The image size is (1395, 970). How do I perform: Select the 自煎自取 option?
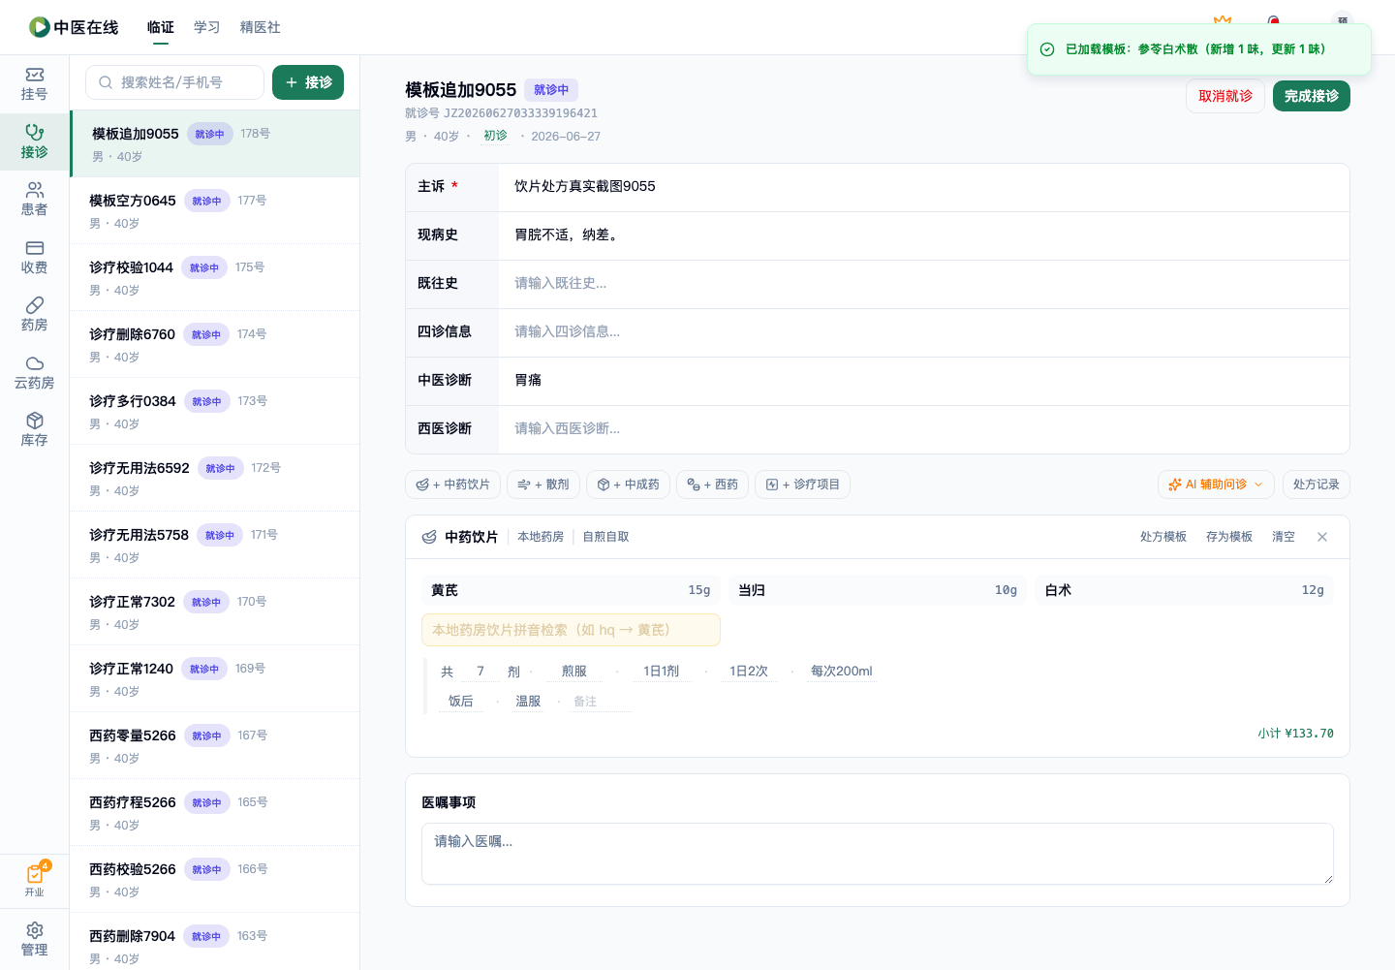(x=606, y=537)
